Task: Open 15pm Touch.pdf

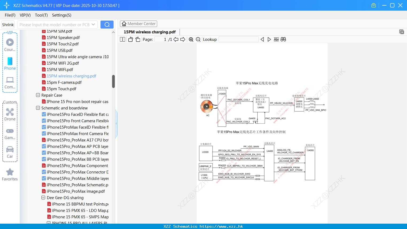Action: click(x=59, y=89)
